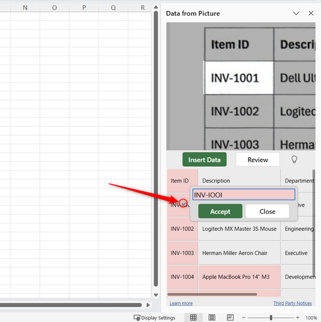Click the horizontal scroll right arrow
Image resolution: width=321 pixels, height=322 pixels.
pos(148,305)
